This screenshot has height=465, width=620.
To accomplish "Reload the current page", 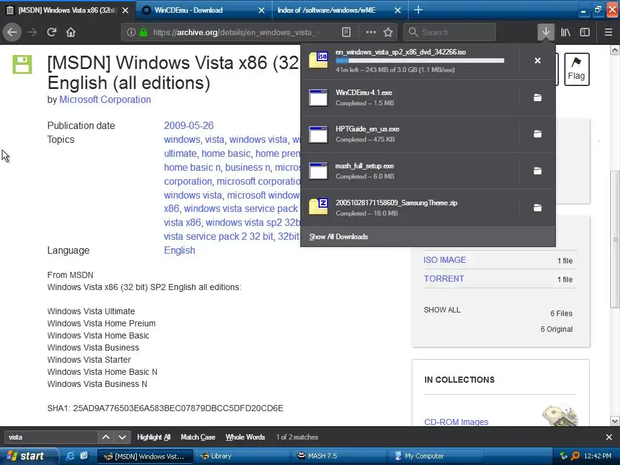I will coord(51,32).
